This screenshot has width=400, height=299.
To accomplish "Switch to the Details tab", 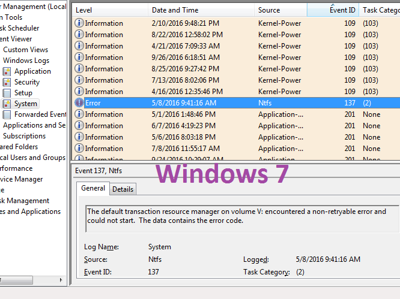I will (x=123, y=189).
